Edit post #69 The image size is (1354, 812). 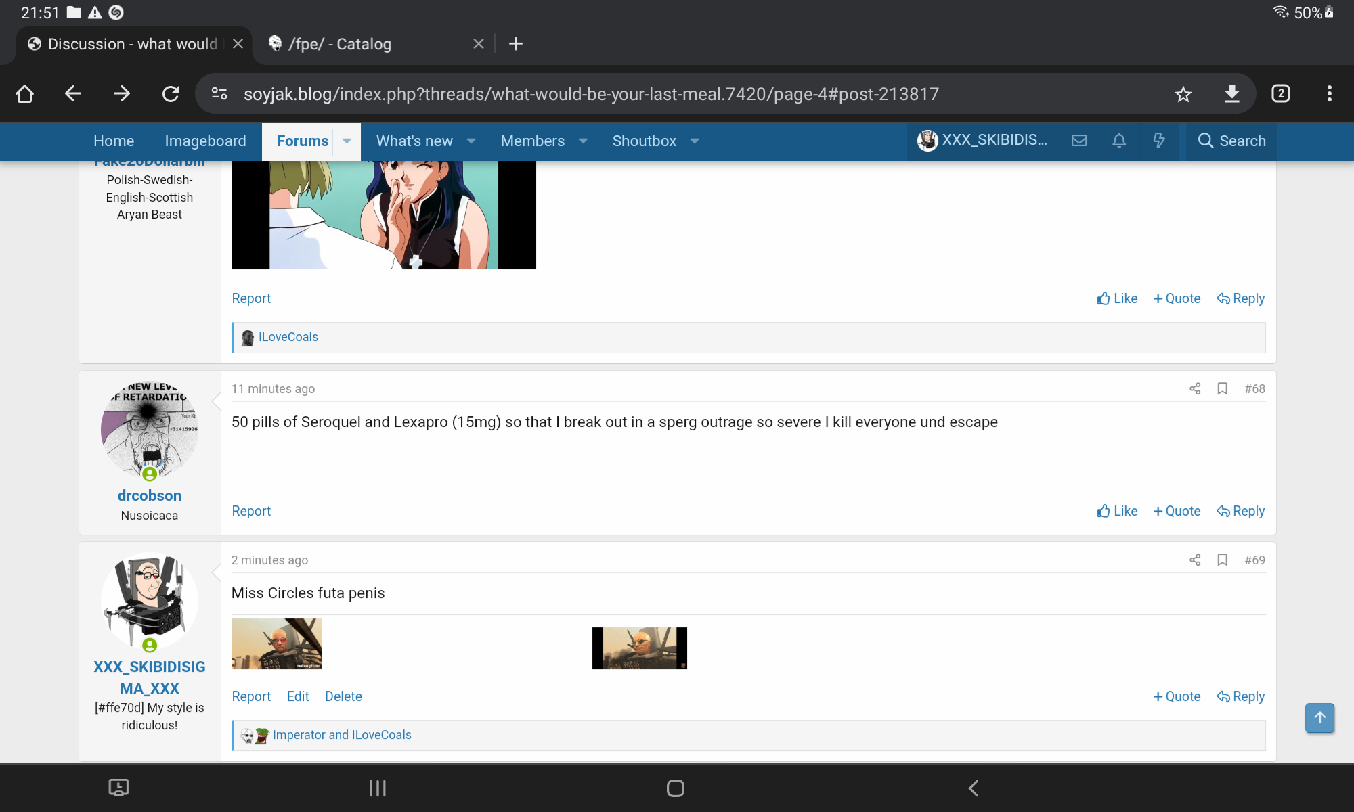(x=298, y=696)
